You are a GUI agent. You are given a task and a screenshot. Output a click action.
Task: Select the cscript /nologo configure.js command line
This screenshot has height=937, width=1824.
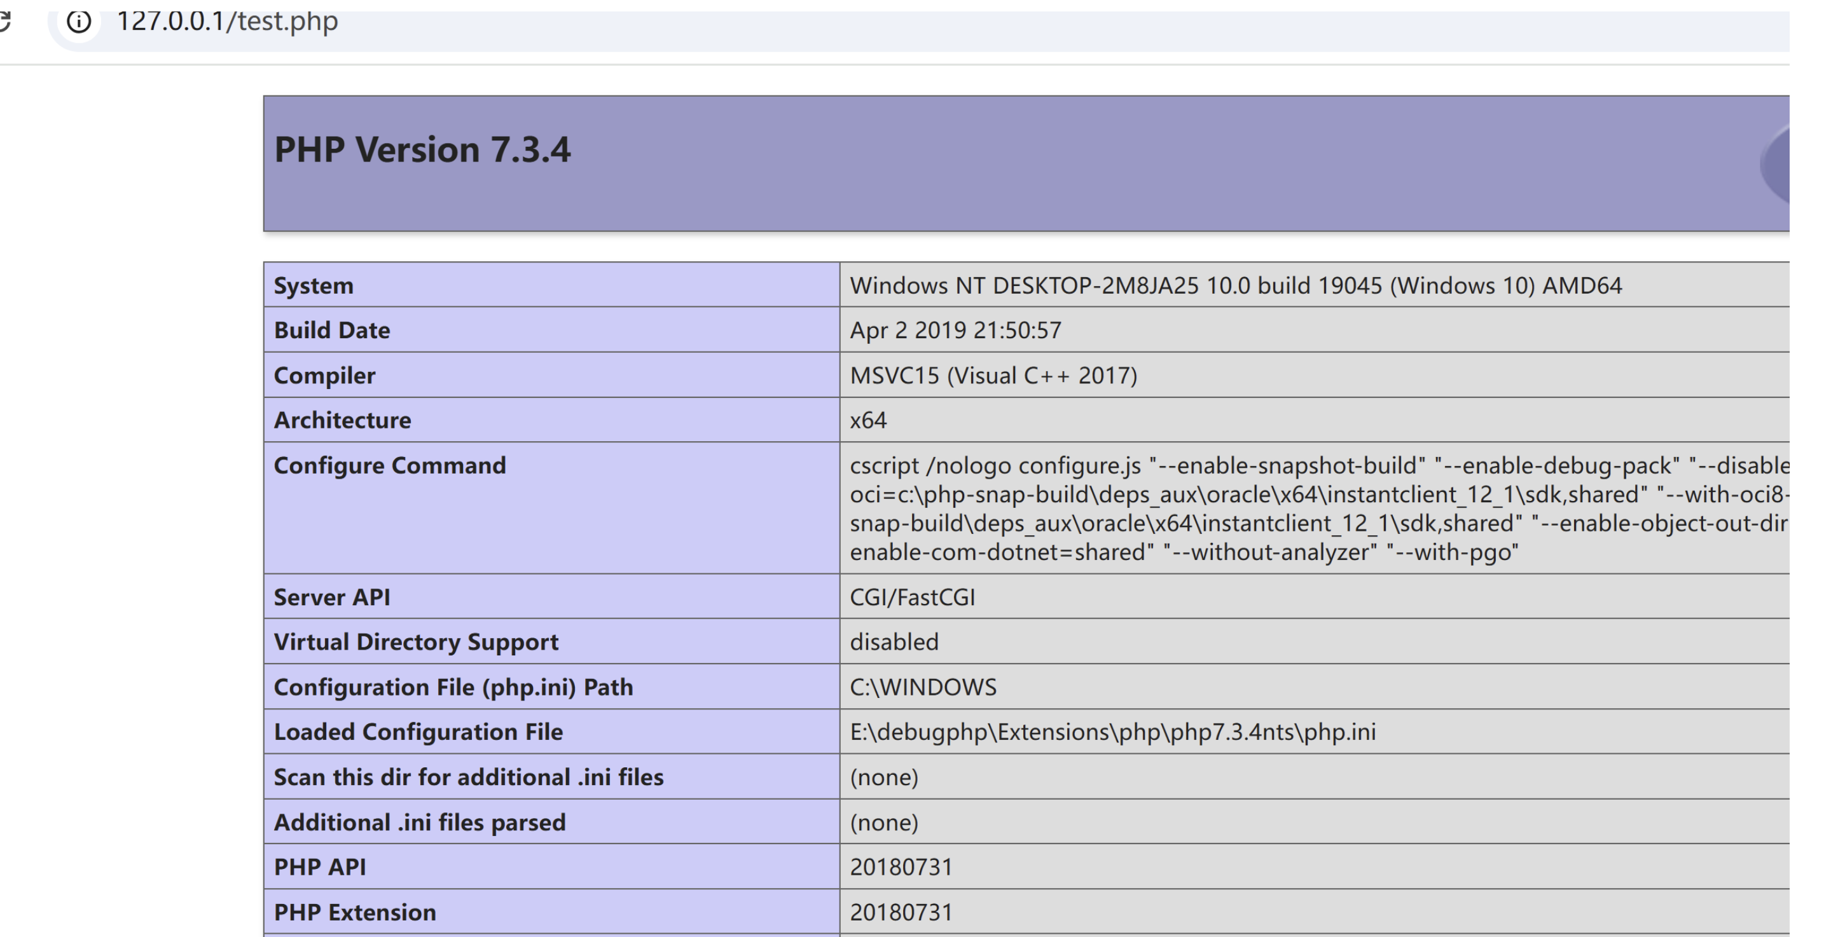coord(1320,466)
